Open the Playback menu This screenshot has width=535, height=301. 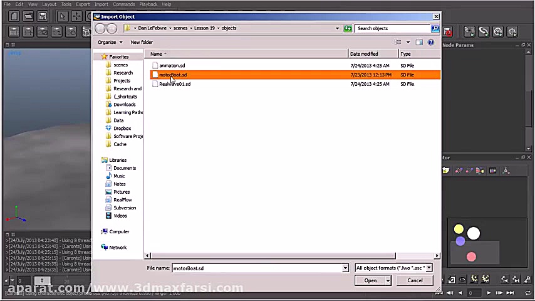click(x=148, y=4)
